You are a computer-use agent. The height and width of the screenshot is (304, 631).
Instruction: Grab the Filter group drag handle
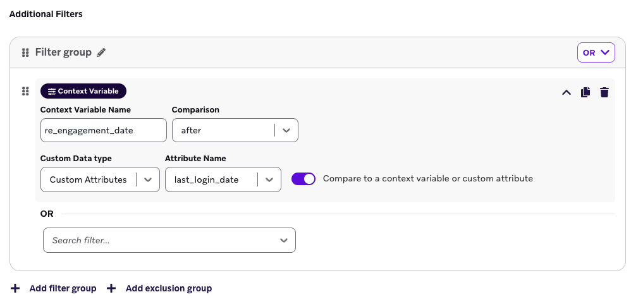25,52
